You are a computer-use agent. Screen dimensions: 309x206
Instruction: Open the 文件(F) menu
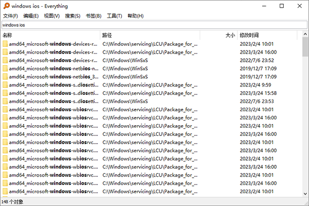tap(10, 16)
